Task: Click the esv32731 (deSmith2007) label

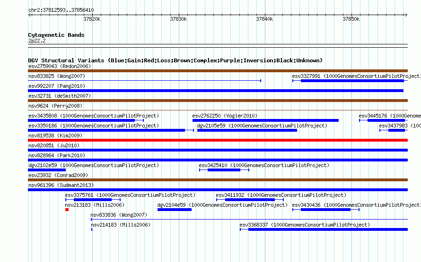Action: pyautogui.click(x=60, y=96)
